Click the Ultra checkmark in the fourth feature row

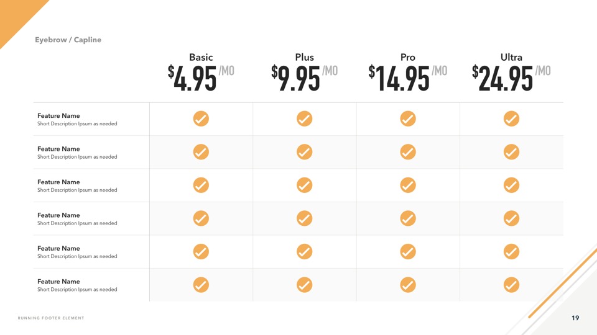(511, 218)
